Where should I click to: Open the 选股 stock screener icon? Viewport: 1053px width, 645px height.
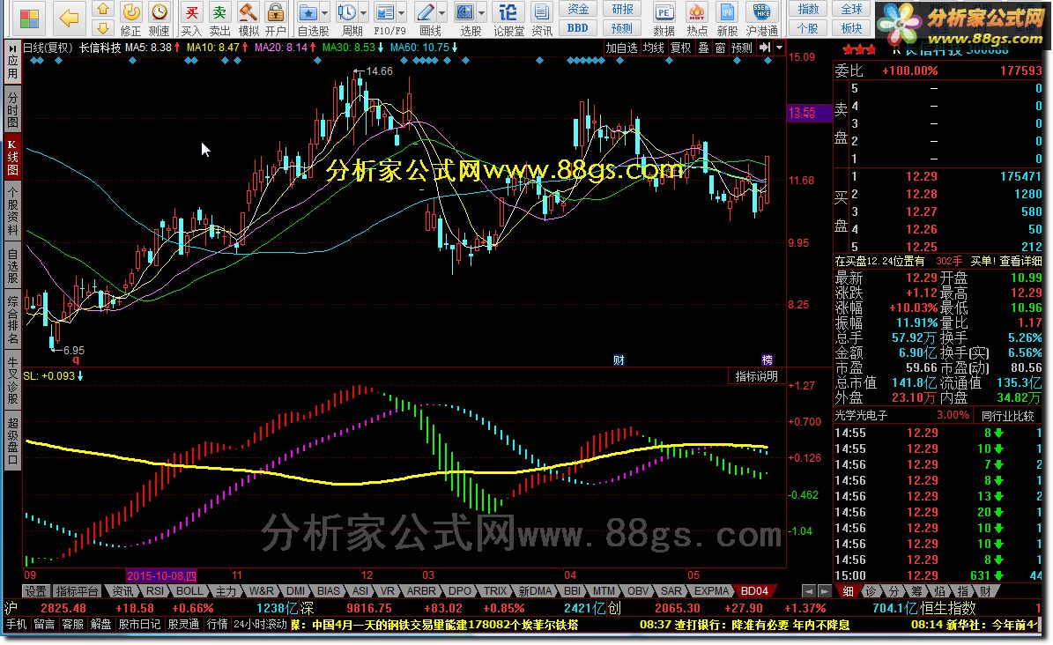464,12
